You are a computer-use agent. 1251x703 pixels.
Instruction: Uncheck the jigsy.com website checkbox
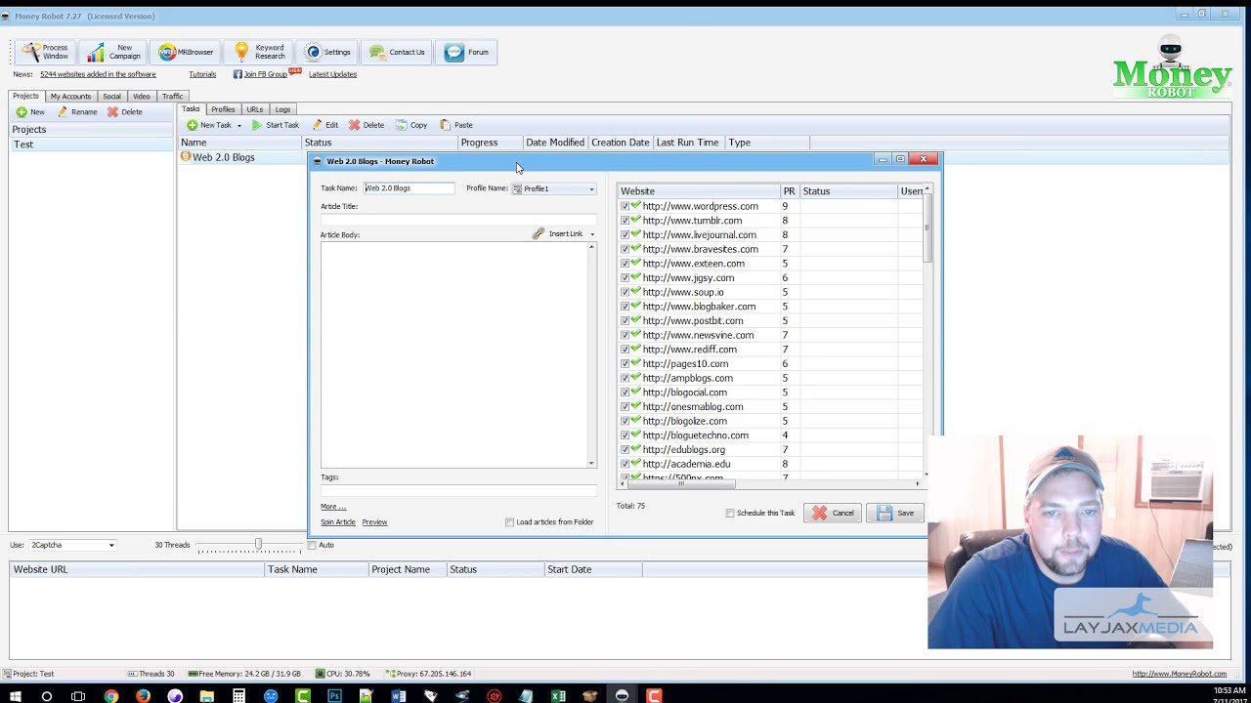pos(625,277)
